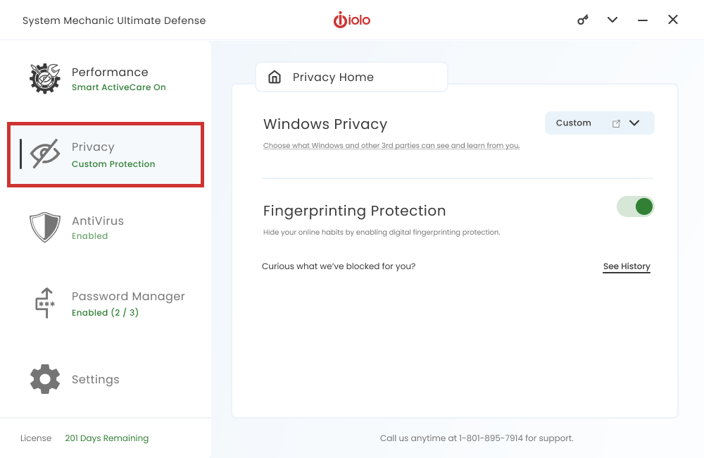
Task: Click the Privacy crossed-eye icon
Action: pyautogui.click(x=45, y=154)
